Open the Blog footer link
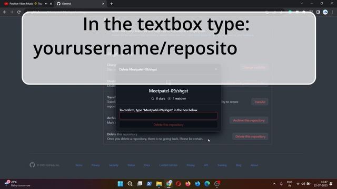The image size is (337, 189). coord(239,165)
